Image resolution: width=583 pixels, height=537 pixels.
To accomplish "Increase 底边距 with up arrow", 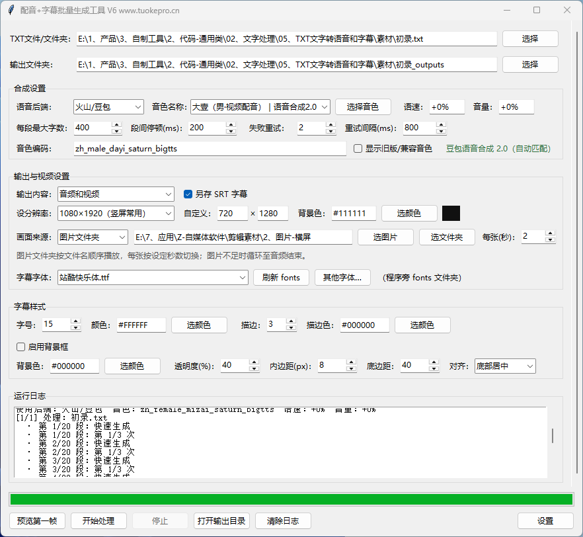I will click(x=434, y=362).
